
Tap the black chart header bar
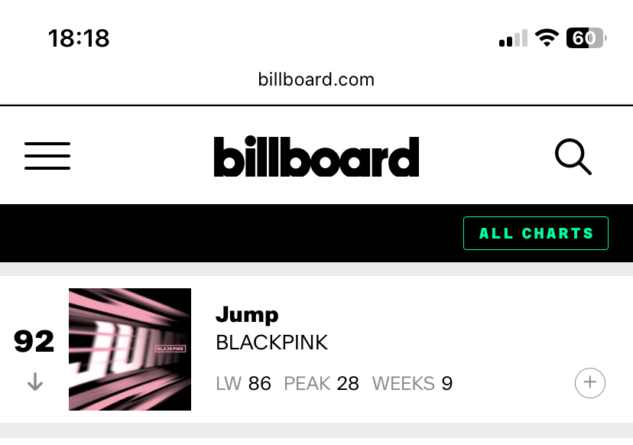[316, 233]
